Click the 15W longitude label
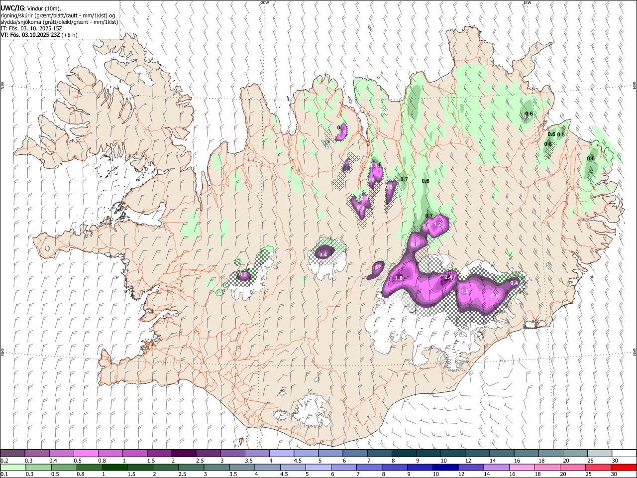637x478 pixels. point(527,2)
